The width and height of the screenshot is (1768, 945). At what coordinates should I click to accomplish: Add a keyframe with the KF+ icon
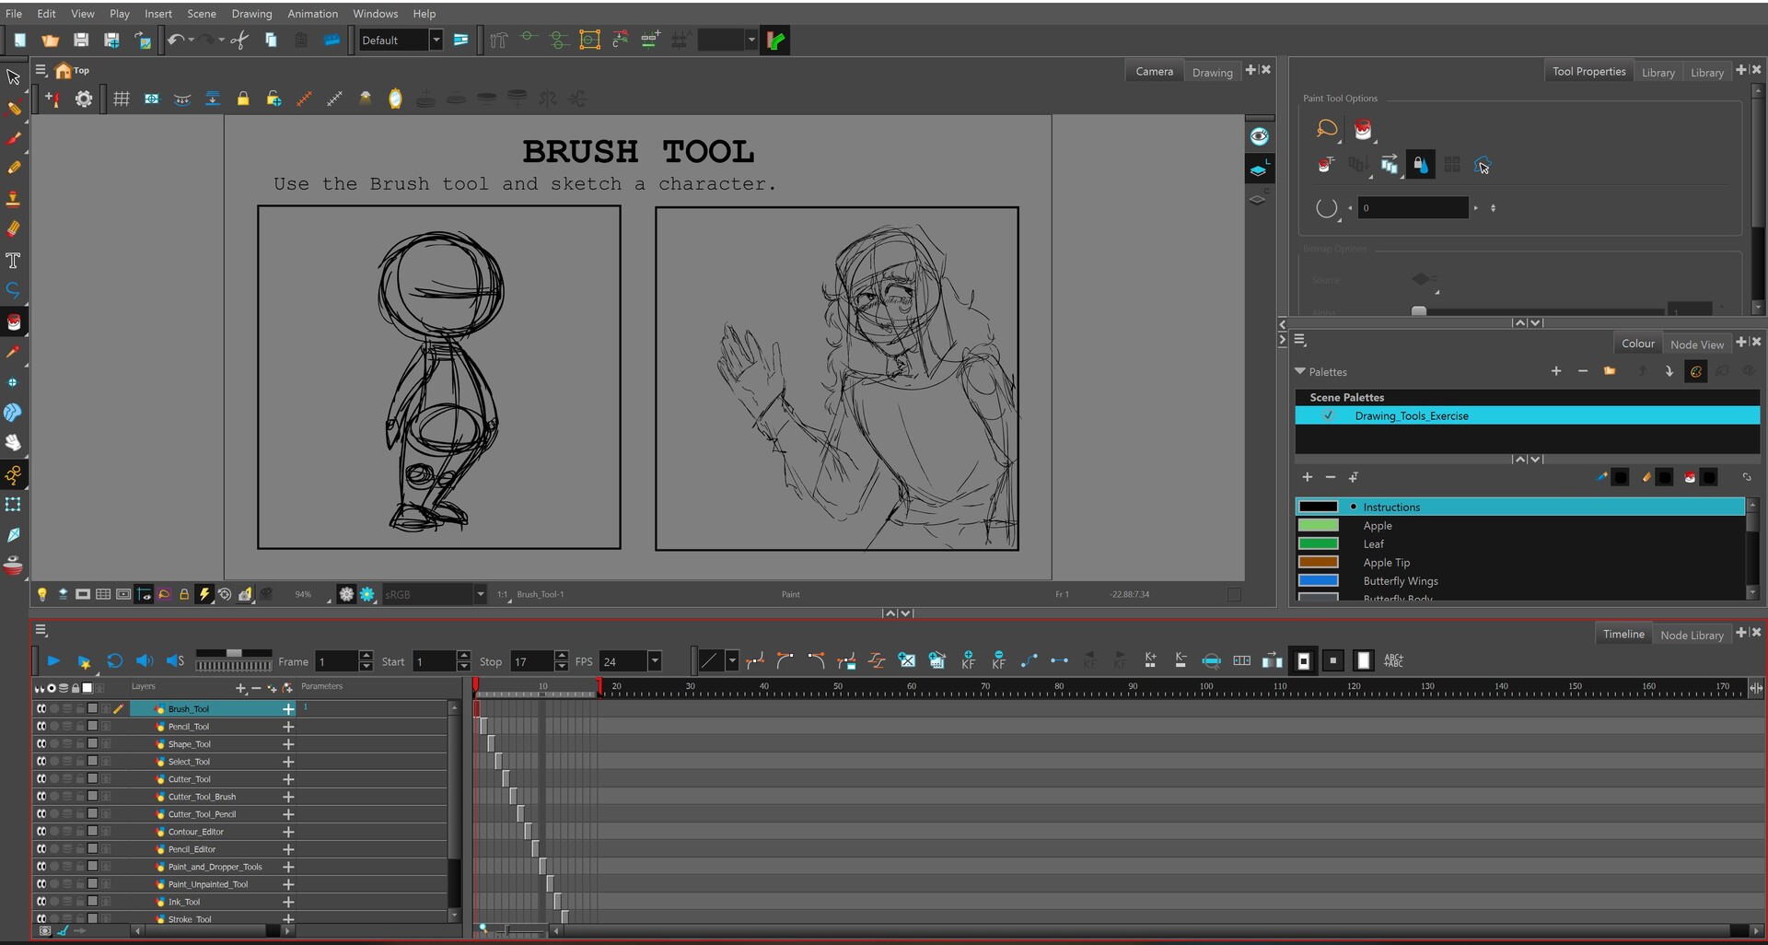(x=968, y=660)
